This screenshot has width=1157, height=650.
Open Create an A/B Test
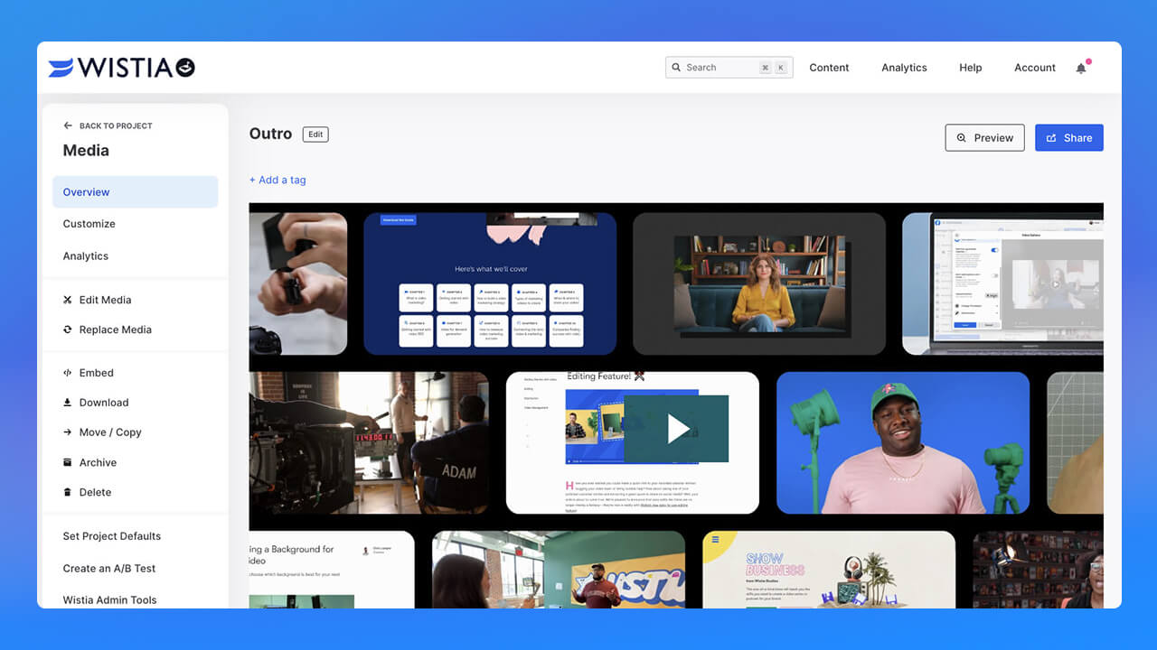tap(109, 569)
